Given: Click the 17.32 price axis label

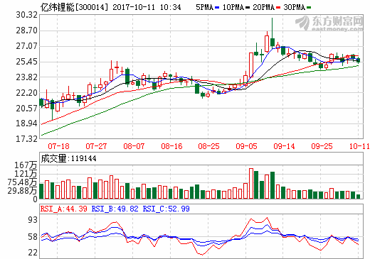Looking at the screenshot, I should click(27, 139).
